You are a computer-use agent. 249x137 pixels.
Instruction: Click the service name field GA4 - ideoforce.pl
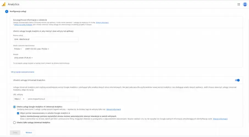coord(46,39)
